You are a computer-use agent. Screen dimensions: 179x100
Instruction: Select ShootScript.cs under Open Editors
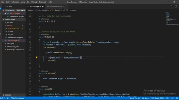(x=15, y=13)
